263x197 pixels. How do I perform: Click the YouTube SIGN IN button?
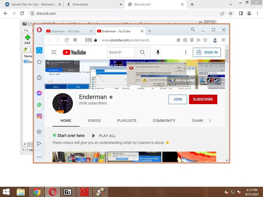click(207, 52)
